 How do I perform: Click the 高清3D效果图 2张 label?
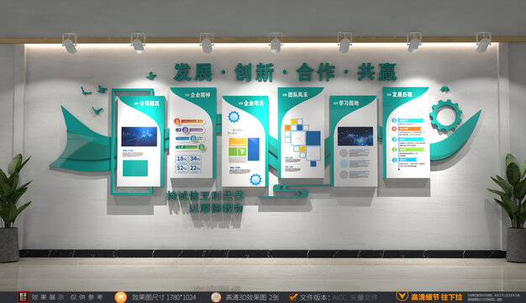[x=251, y=298]
